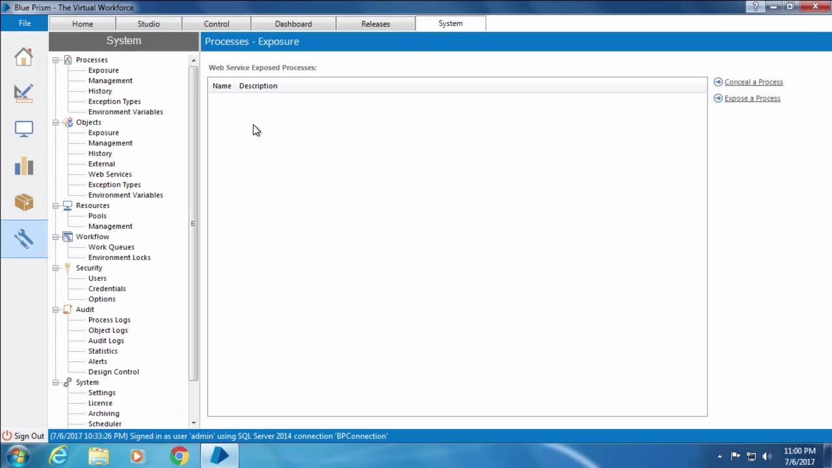Collapse the Objects tree node
Image resolution: width=832 pixels, height=468 pixels.
56,122
